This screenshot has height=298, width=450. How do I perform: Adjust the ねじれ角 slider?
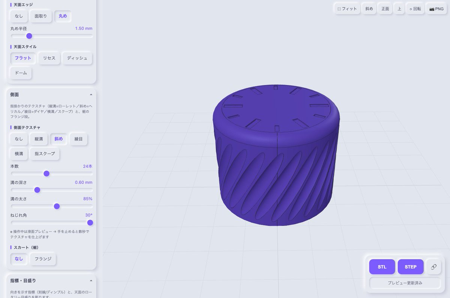point(52,223)
